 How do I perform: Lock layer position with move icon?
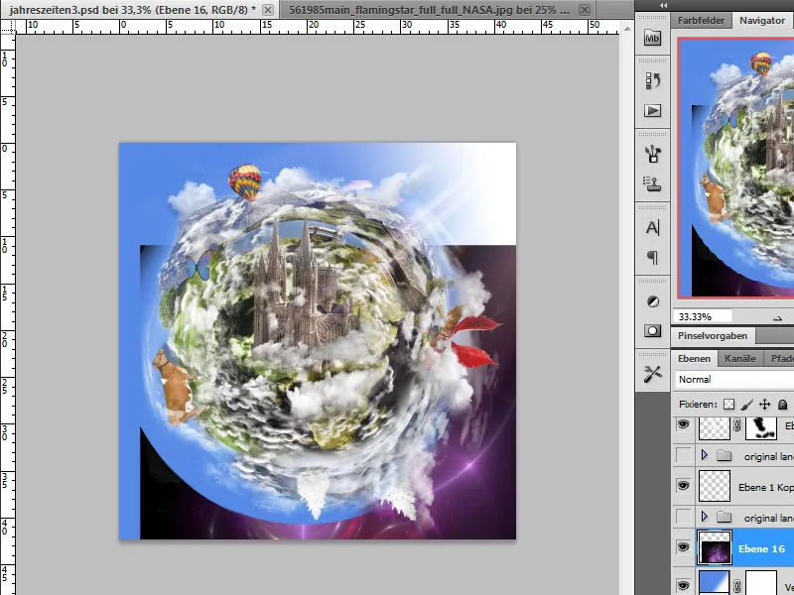coord(764,405)
